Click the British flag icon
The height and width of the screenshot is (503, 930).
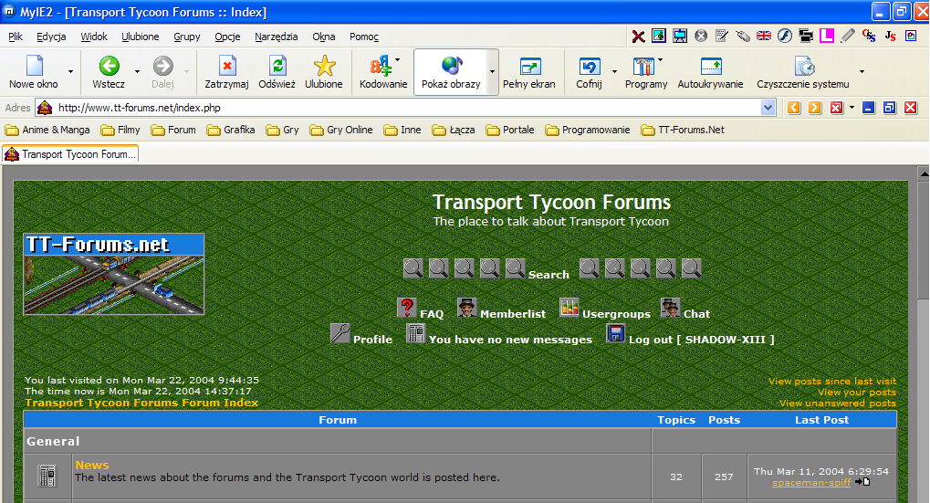coord(764,37)
